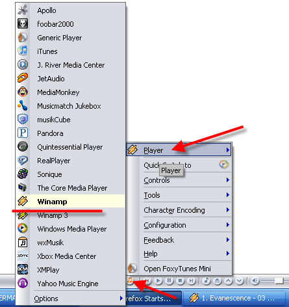
Task: Choose Pandora from the players menu
Action: tap(71, 133)
